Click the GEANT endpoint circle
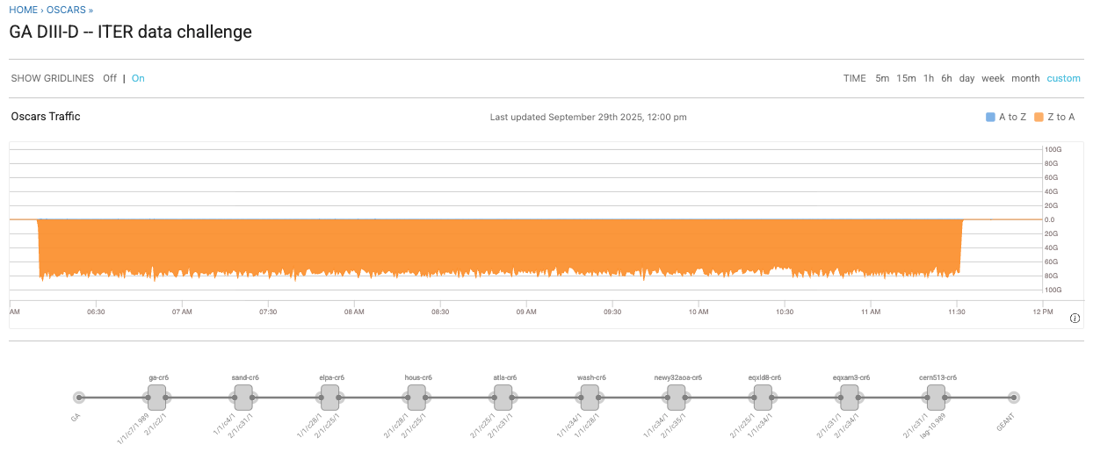Viewport: 1093px width, 459px height. tap(1014, 398)
